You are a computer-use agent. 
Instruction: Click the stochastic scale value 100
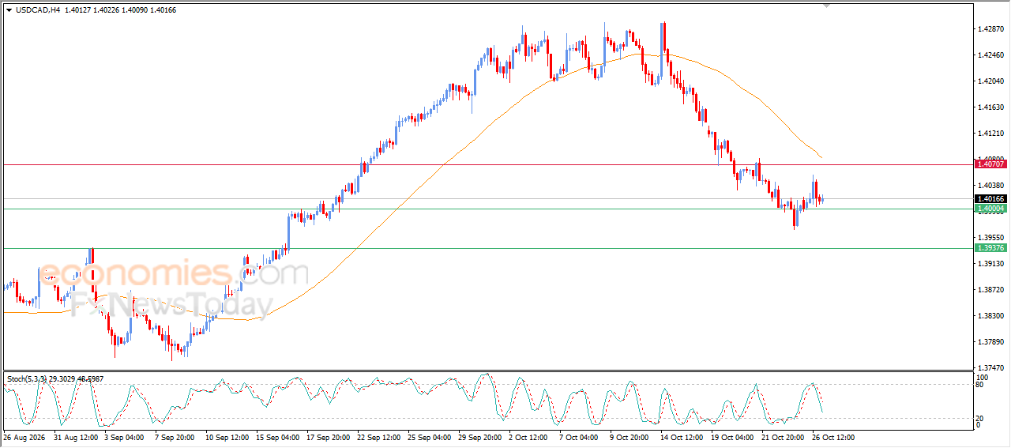coord(983,378)
